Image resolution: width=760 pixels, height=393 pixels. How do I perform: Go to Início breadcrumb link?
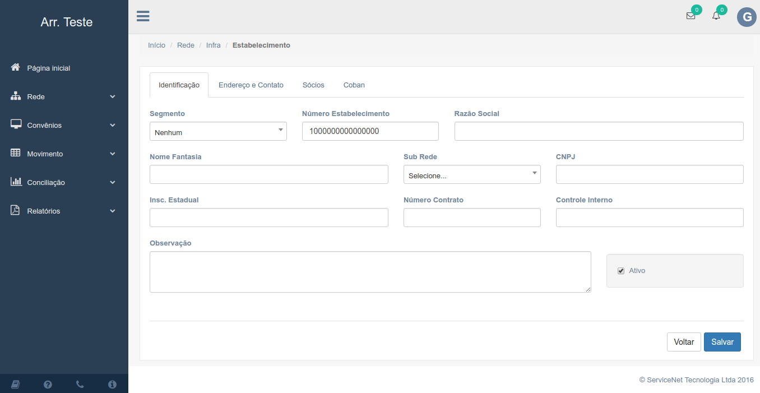pyautogui.click(x=156, y=45)
